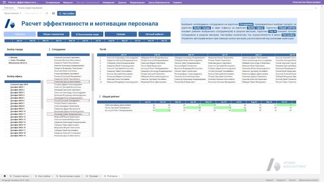Expand the greyed Форматирование dropdown
Image resolution: width=324 pixels, height=182 pixels.
33,13
